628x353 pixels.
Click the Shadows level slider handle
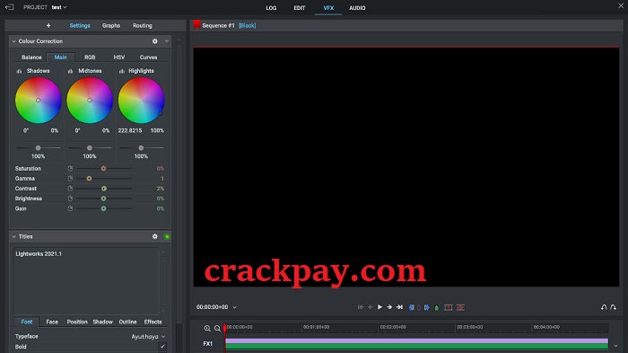pyautogui.click(x=38, y=148)
